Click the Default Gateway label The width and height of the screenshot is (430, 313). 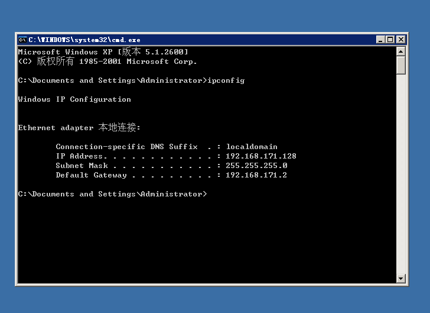coord(92,175)
